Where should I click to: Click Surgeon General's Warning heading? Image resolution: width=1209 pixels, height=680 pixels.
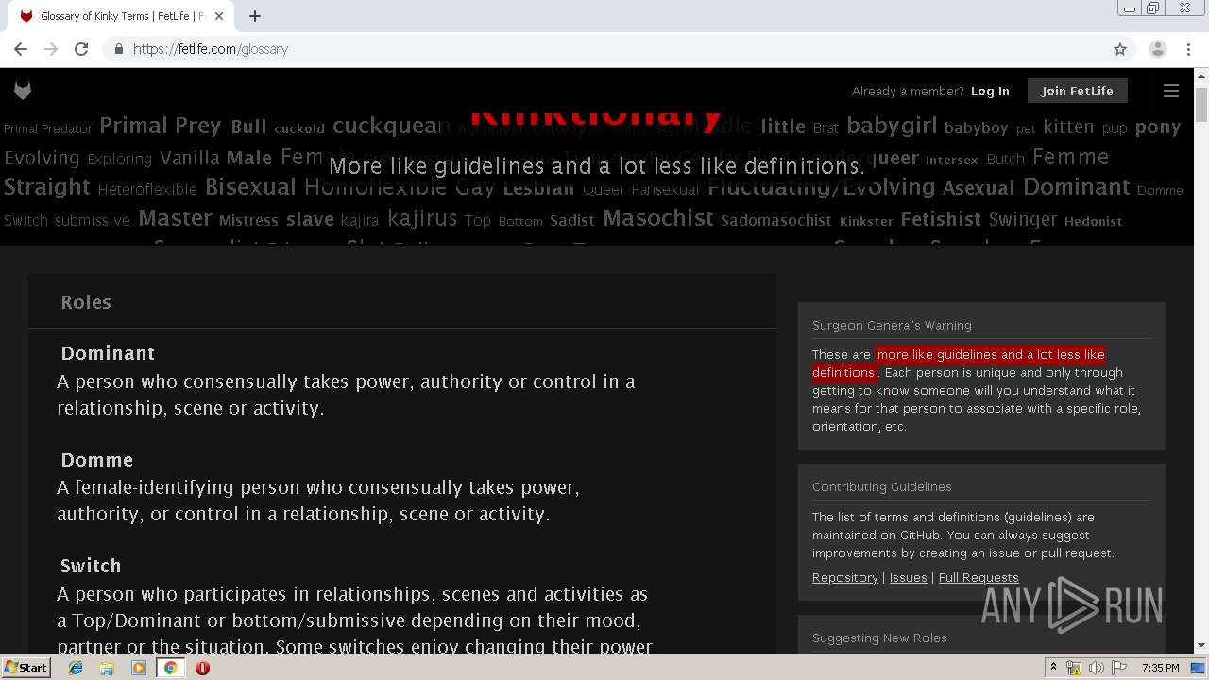click(x=892, y=326)
